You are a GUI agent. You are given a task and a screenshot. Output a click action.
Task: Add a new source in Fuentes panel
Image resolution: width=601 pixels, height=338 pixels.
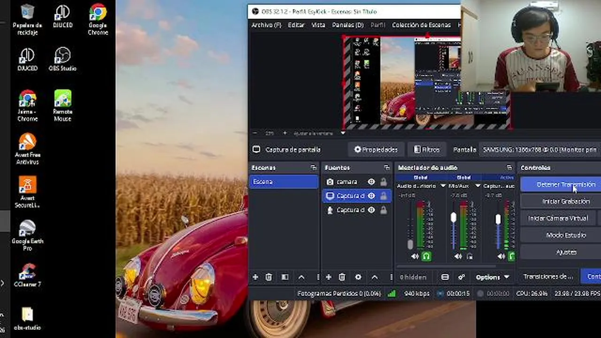coord(328,277)
